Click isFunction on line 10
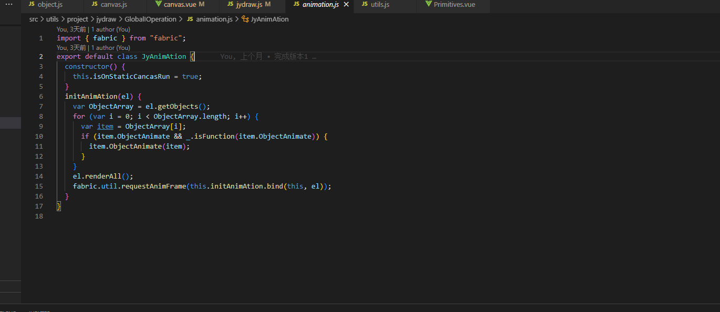720x312 pixels. click(x=214, y=137)
